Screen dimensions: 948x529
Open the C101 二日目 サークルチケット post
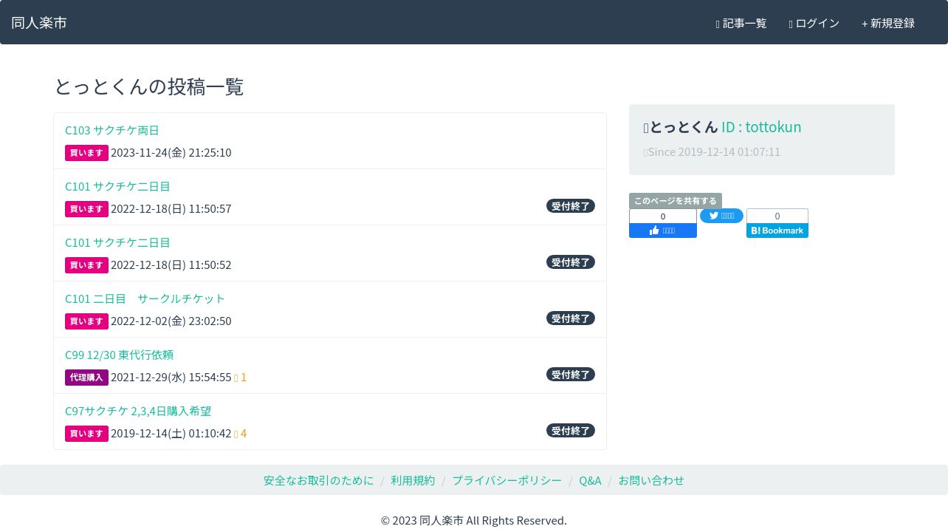(145, 298)
